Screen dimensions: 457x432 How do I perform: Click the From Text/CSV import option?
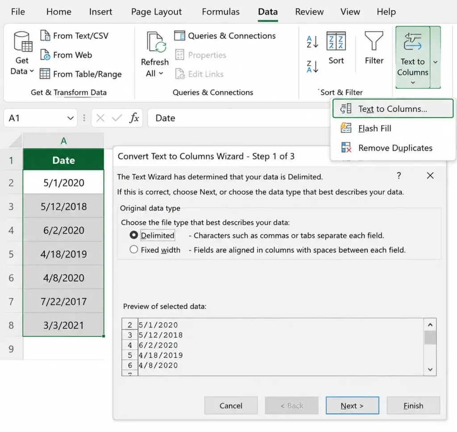point(74,36)
